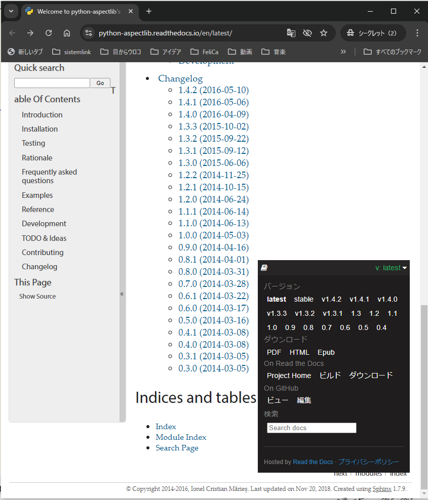Viewport: 428px width, 500px height.
Task: Collapse the sidebar with the « arrow
Action: pos(122,294)
